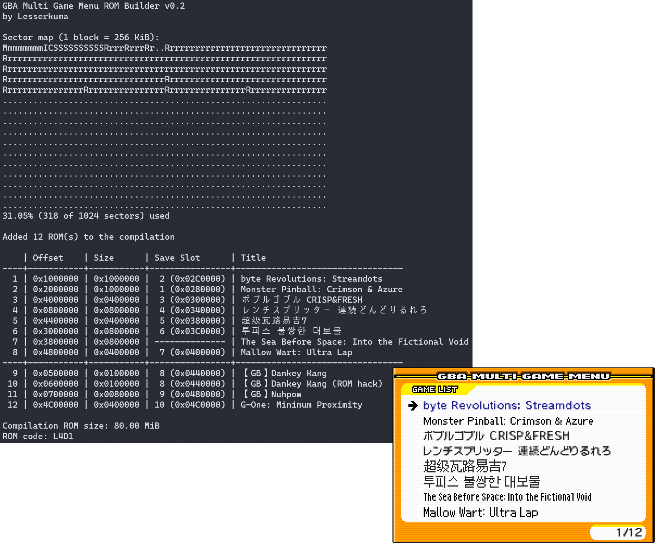Click save slot 4 (0x0340000) cell
Screen dimensions: 655x543
click(x=192, y=310)
